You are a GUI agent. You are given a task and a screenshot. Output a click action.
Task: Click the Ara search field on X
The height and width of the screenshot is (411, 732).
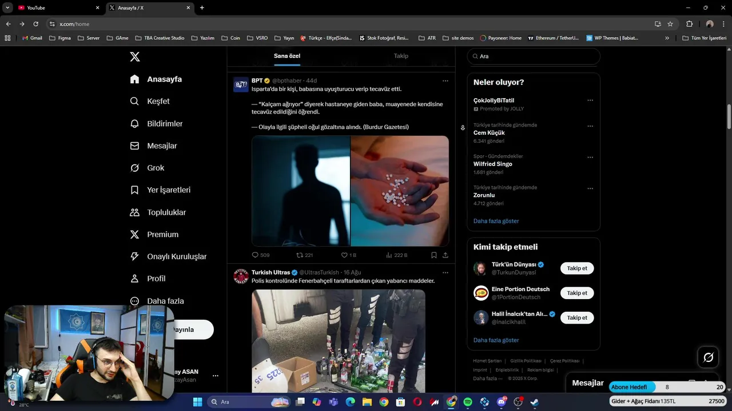click(534, 57)
